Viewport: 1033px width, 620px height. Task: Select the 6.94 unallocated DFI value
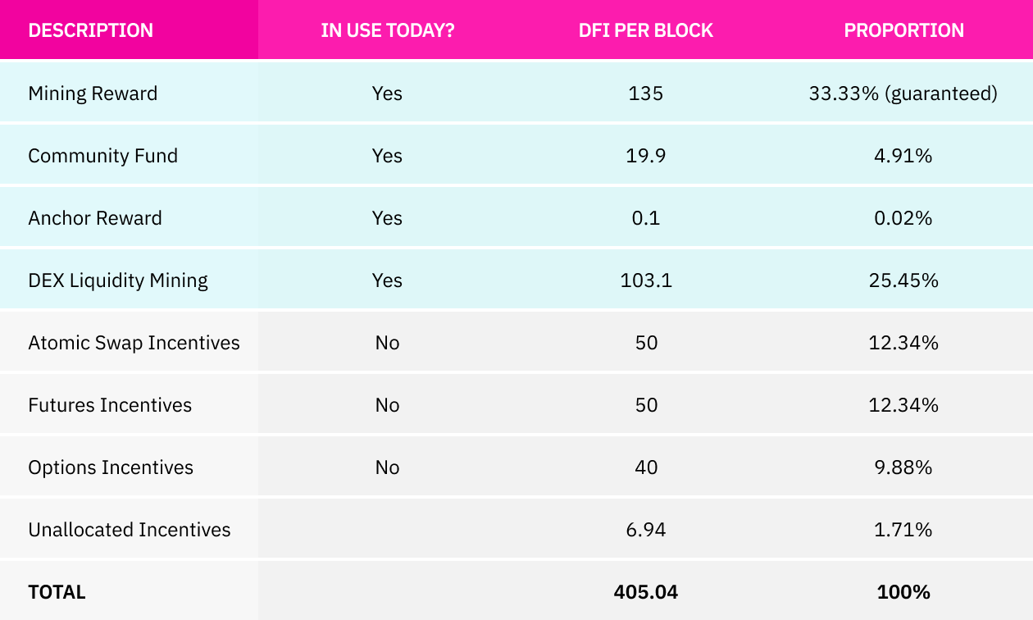pyautogui.click(x=646, y=530)
